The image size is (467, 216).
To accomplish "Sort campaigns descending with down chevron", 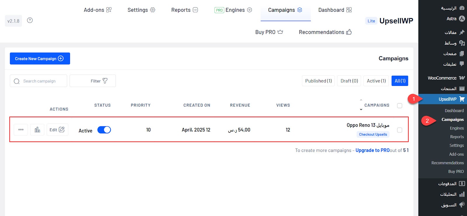I will (361, 110).
